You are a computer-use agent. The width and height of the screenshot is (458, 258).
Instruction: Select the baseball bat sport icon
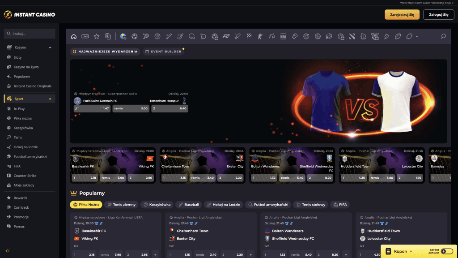tap(169, 36)
